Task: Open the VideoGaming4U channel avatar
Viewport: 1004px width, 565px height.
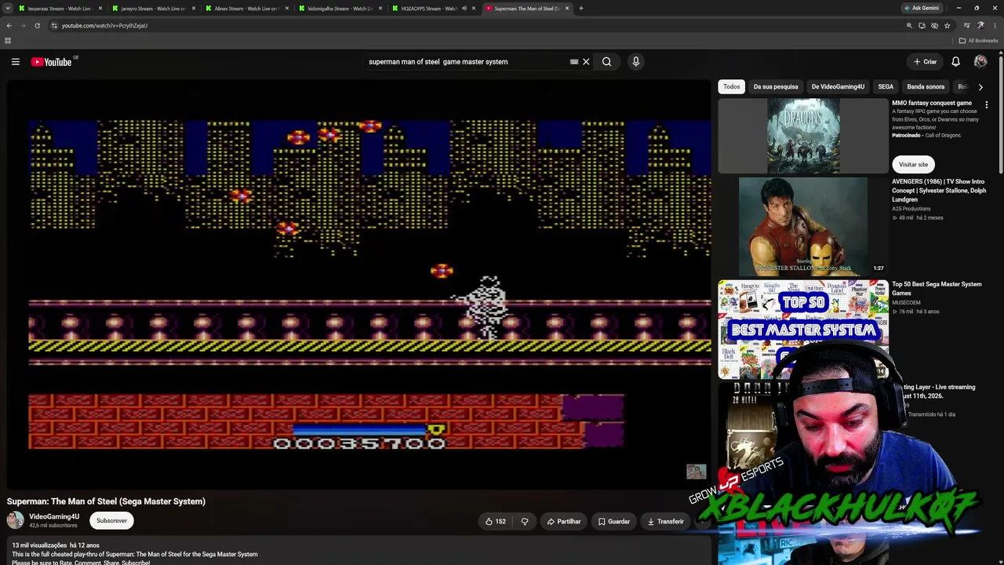Action: [16, 520]
